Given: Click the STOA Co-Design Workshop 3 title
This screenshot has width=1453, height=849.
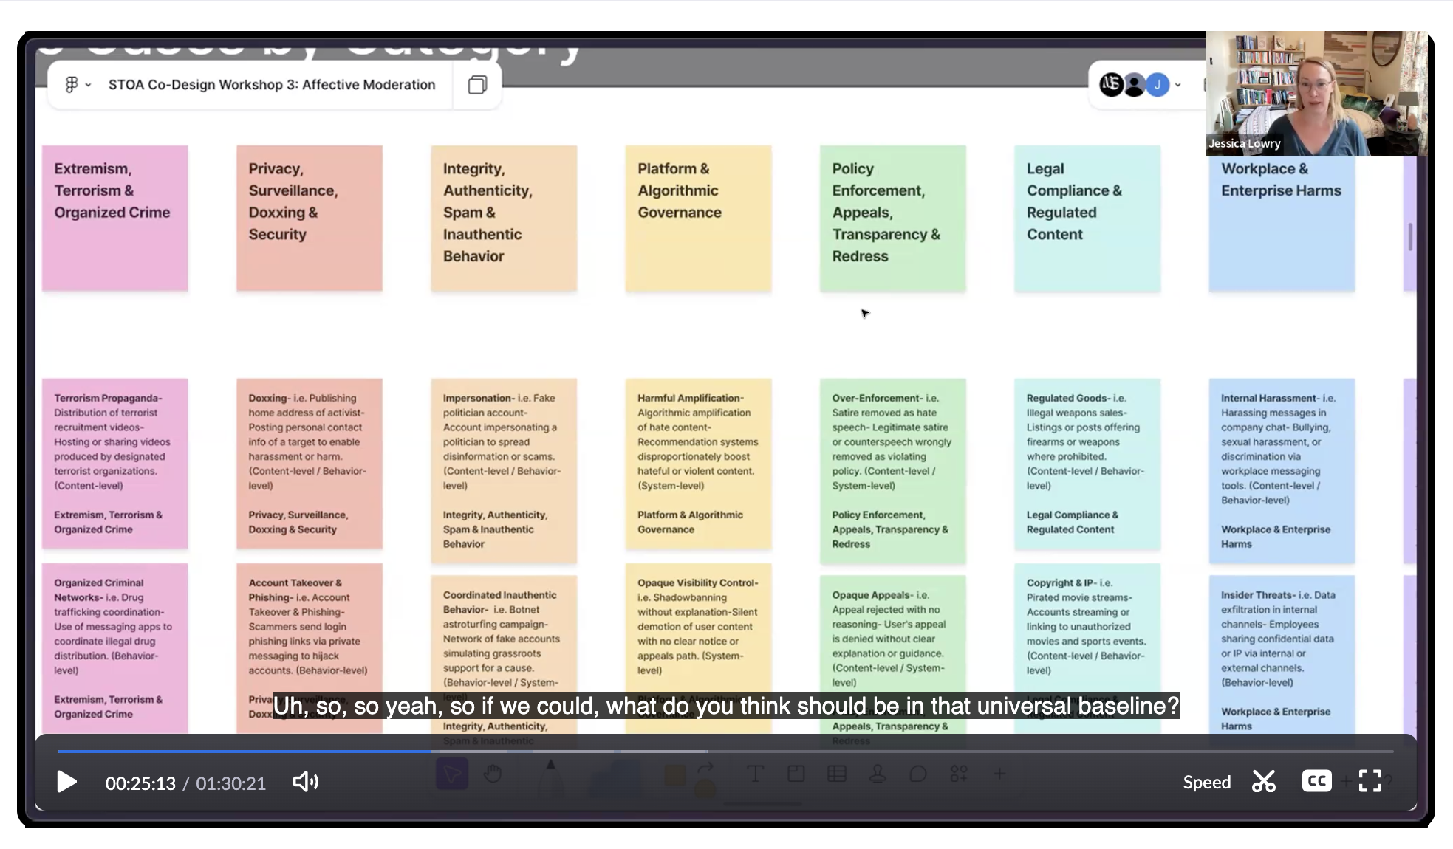Looking at the screenshot, I should coord(272,85).
